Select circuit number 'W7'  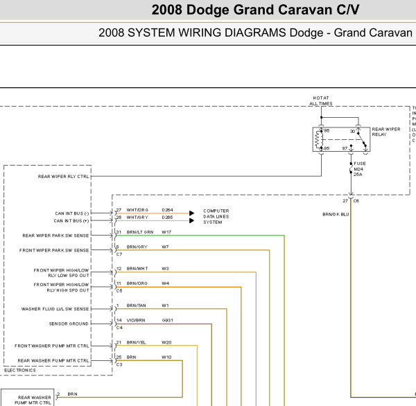(x=165, y=247)
